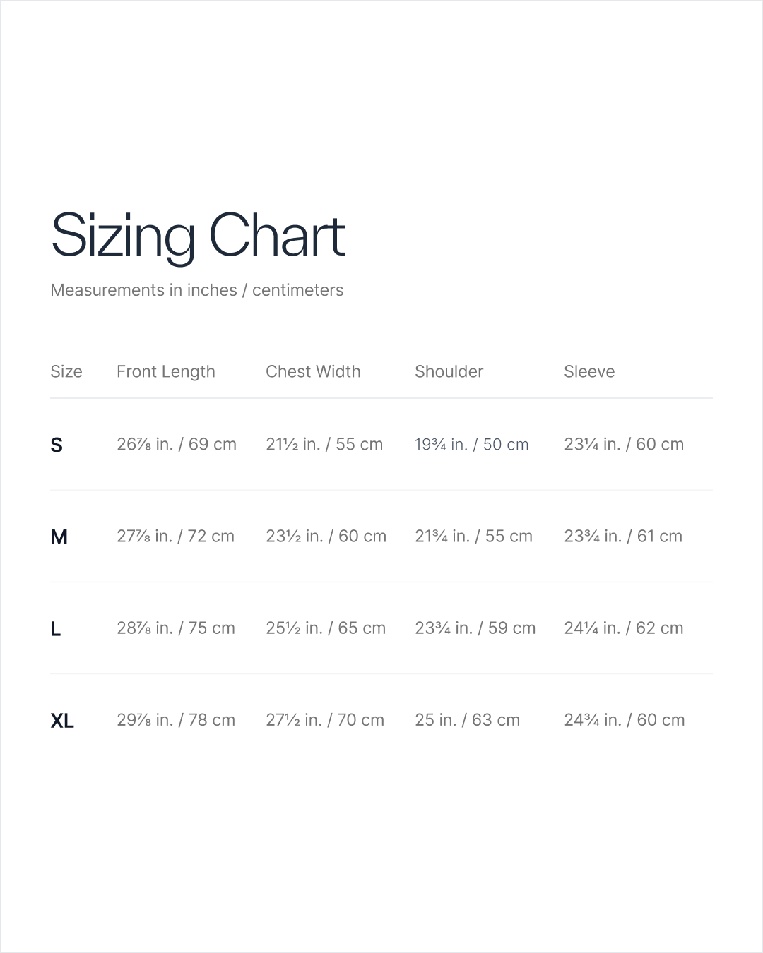Select the Size column header
Viewport: 763px width, 953px height.
click(66, 371)
